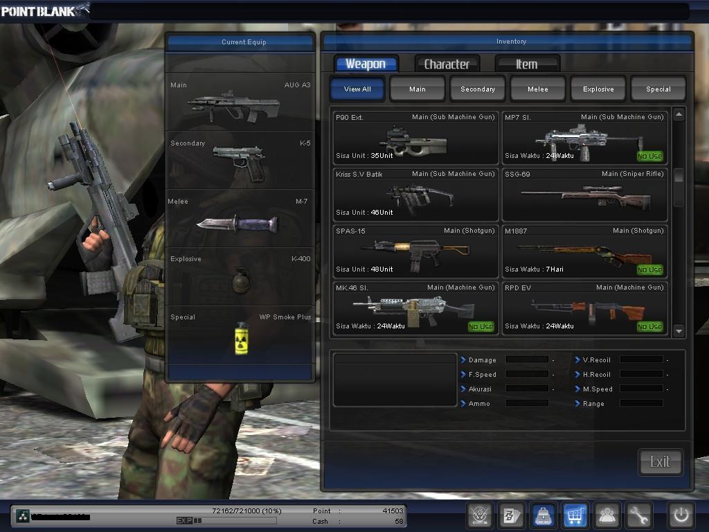Image resolution: width=709 pixels, height=532 pixels.
Task: Open the community friends icon
Action: tap(607, 515)
